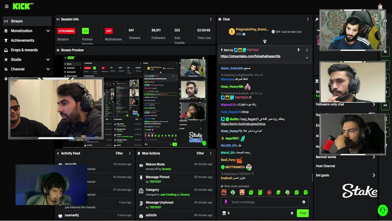This screenshot has width=392, height=221.
Task: Open the Chat panel options menu
Action: coord(308,19)
